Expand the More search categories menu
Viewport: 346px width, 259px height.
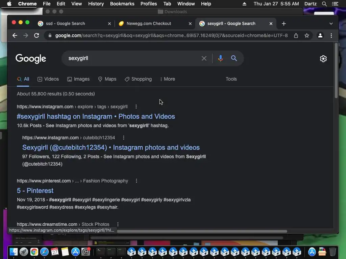(x=168, y=79)
